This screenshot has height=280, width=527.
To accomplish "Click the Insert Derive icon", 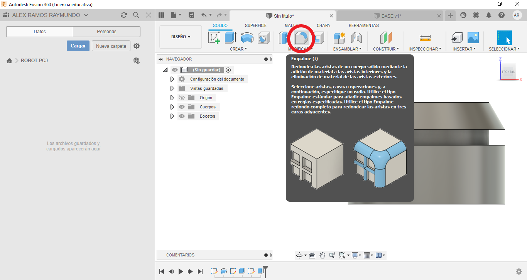I will point(457,38).
